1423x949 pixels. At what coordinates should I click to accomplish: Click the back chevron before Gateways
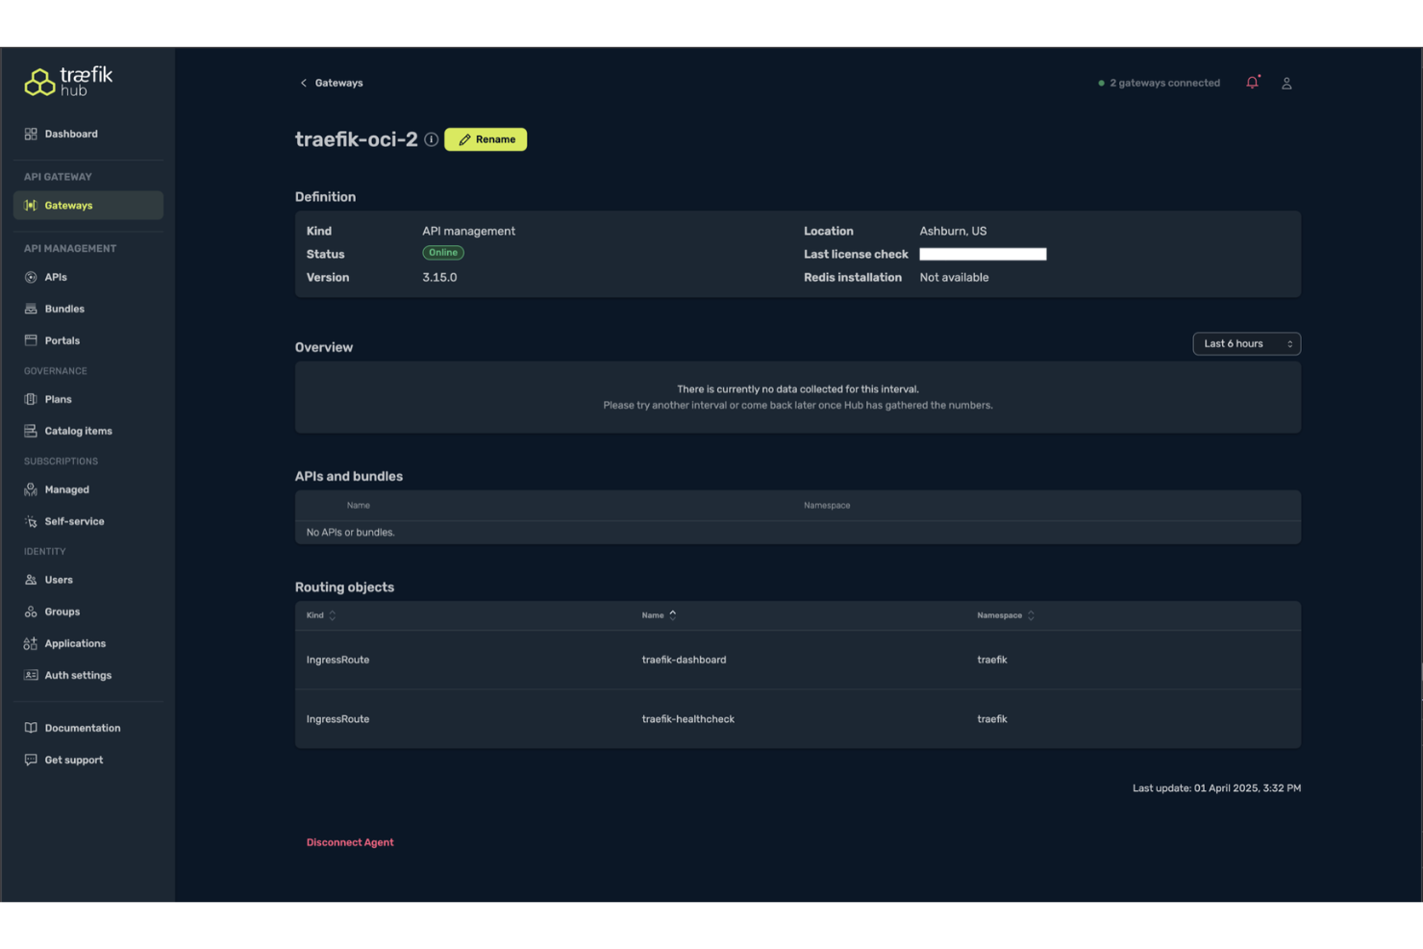[304, 83]
